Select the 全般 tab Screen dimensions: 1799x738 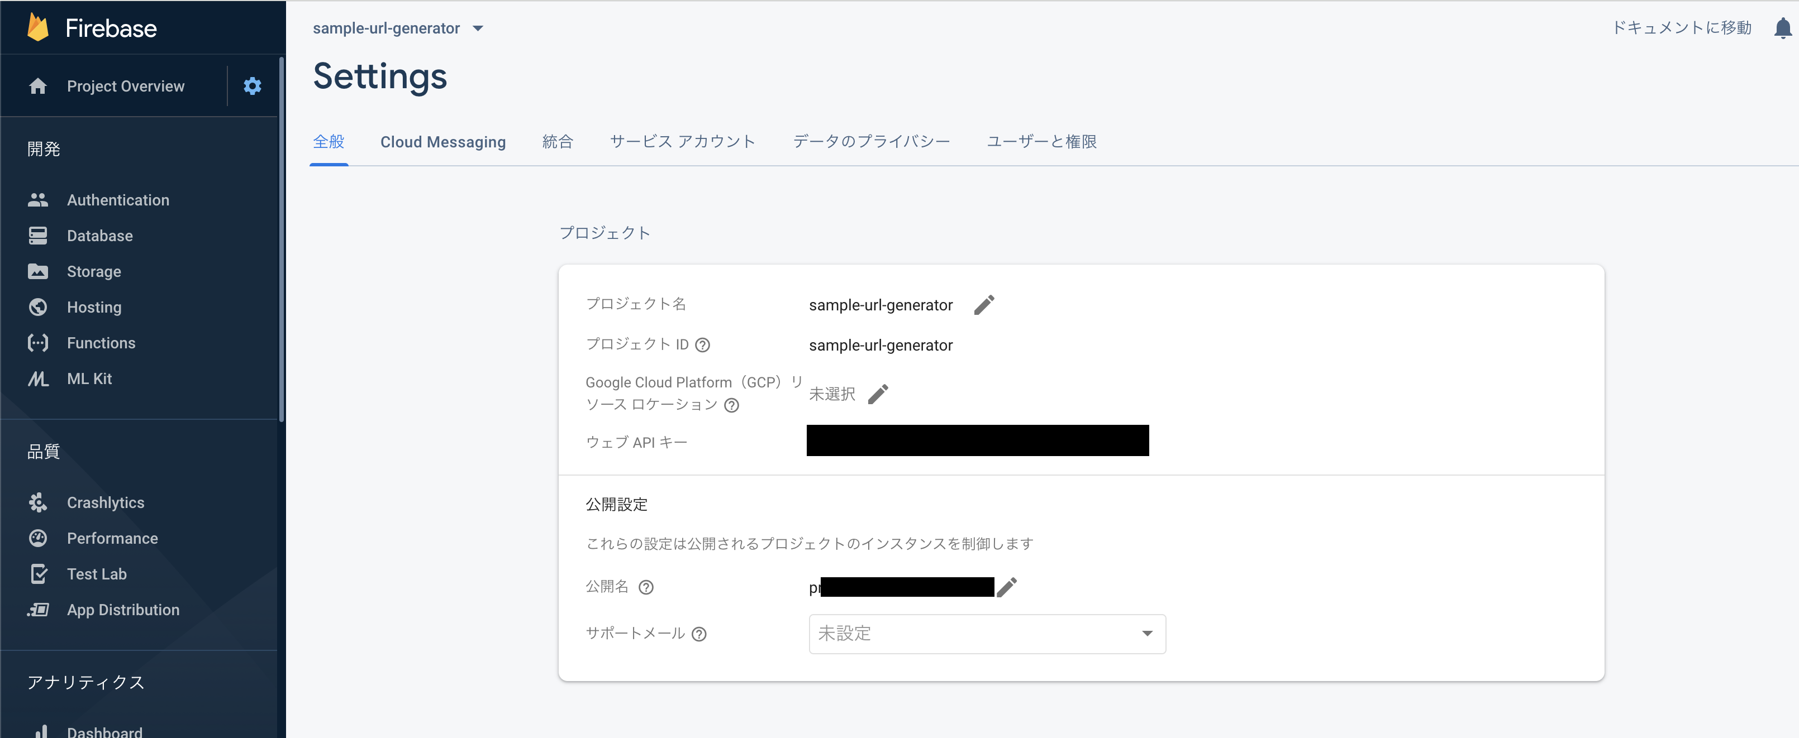tap(329, 142)
